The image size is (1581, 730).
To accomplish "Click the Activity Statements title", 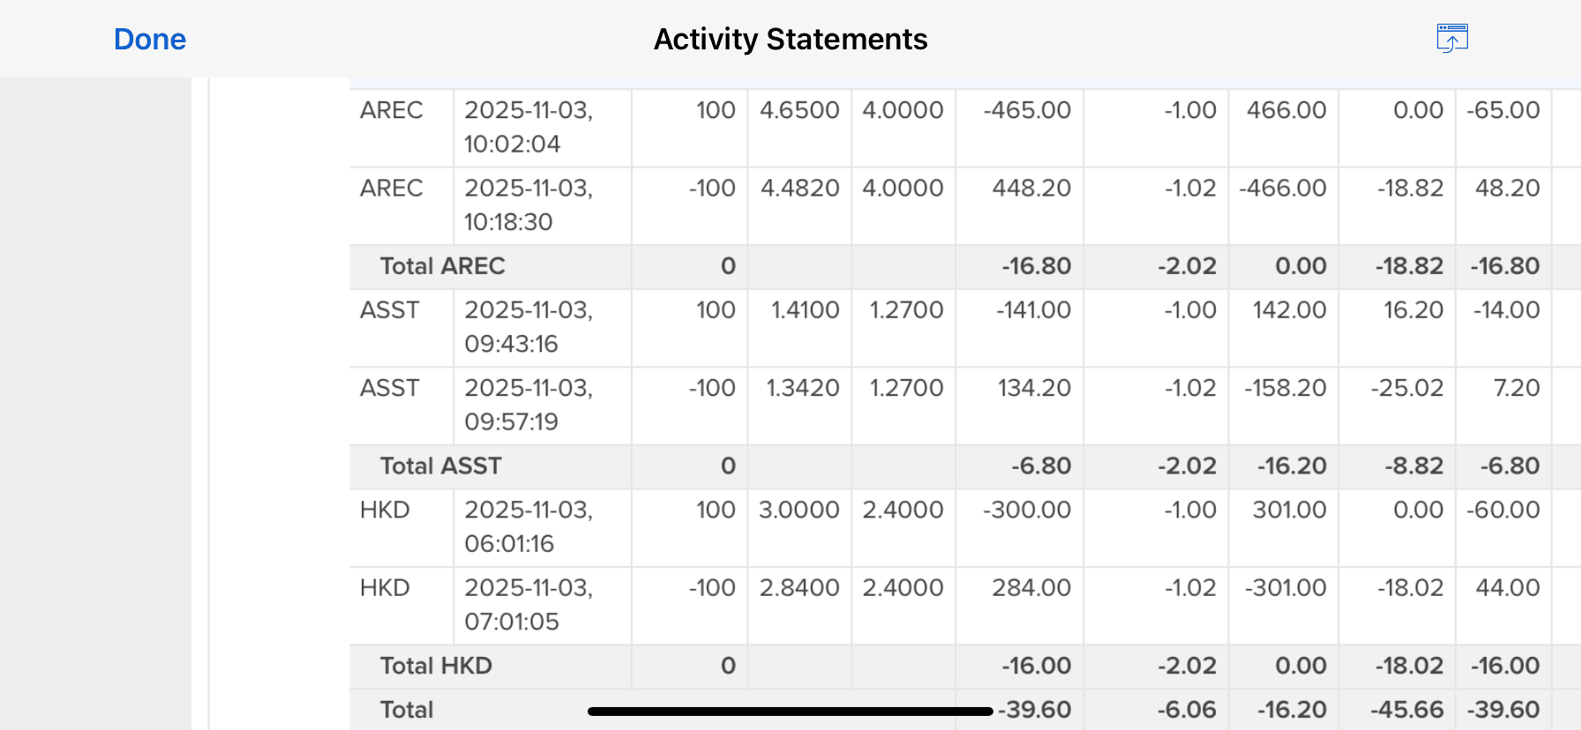I will 790,39.
